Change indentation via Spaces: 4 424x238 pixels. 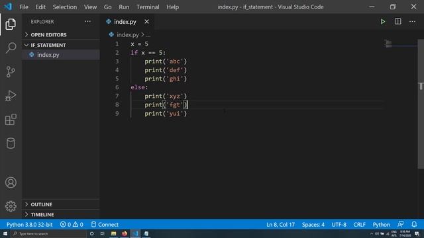[x=313, y=225]
